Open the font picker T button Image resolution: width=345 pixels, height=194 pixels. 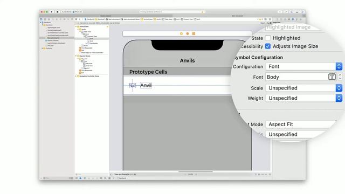tap(332, 77)
